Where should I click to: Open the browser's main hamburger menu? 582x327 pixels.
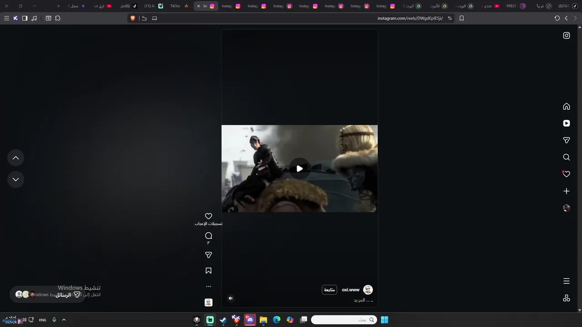pos(6,18)
